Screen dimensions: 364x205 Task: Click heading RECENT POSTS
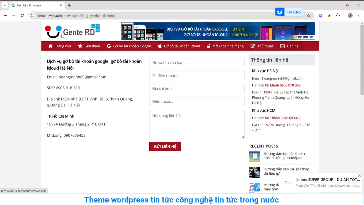(x=264, y=146)
